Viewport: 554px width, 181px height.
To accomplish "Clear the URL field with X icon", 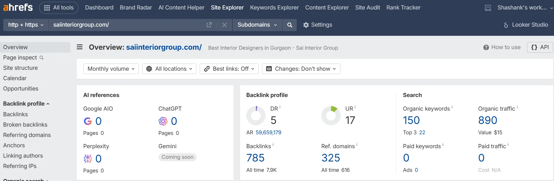I will (x=224, y=25).
